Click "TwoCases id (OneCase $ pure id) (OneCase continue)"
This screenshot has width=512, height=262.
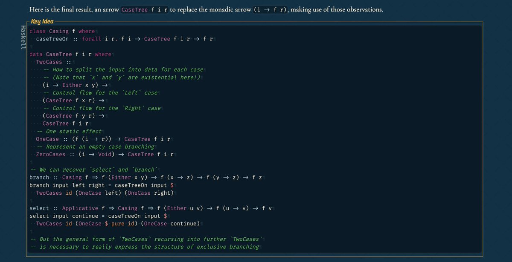click(x=118, y=223)
